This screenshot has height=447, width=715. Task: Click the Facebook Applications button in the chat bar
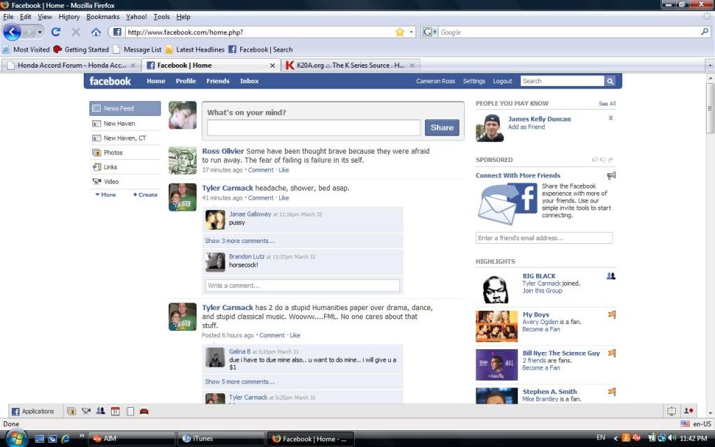pyautogui.click(x=34, y=411)
